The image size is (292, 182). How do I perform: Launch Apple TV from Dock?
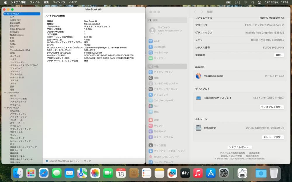point(185,173)
